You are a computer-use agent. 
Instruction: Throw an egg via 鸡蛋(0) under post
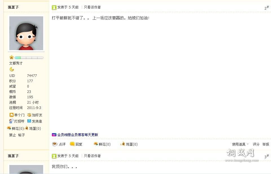click(129, 144)
